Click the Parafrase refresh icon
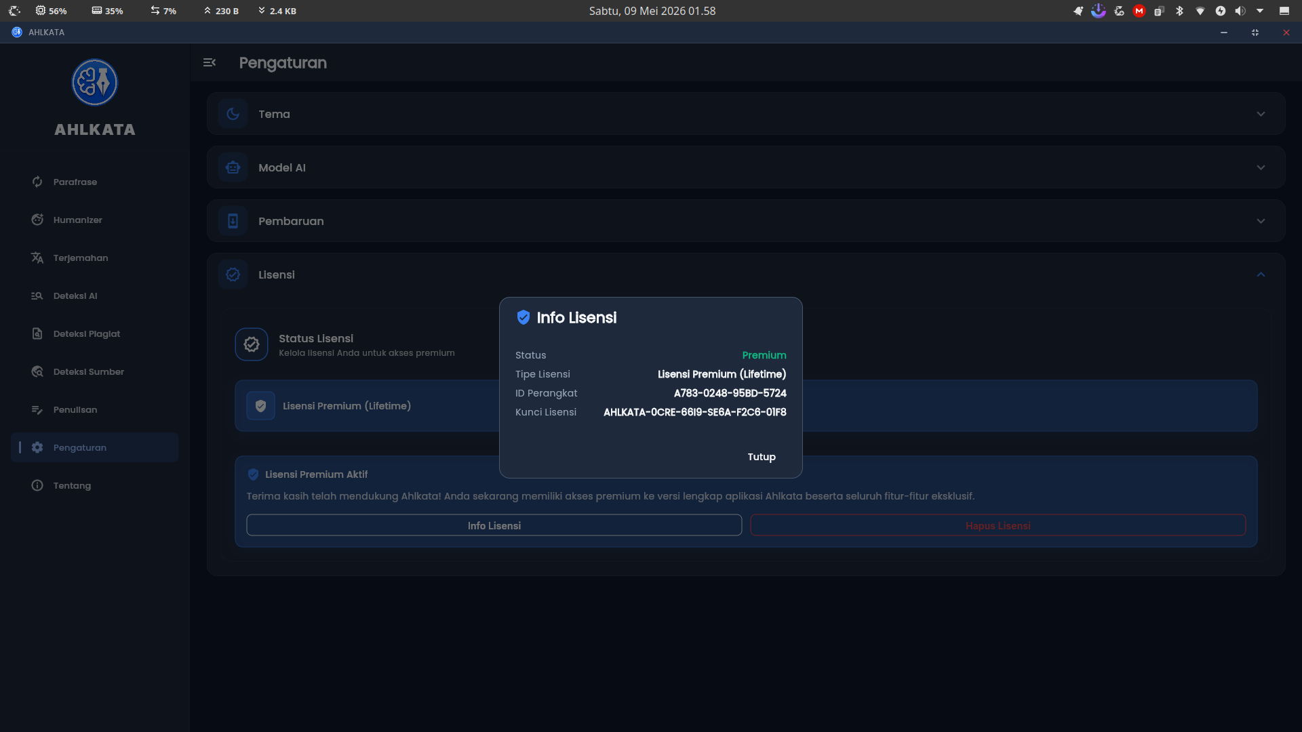The width and height of the screenshot is (1302, 732). (37, 182)
